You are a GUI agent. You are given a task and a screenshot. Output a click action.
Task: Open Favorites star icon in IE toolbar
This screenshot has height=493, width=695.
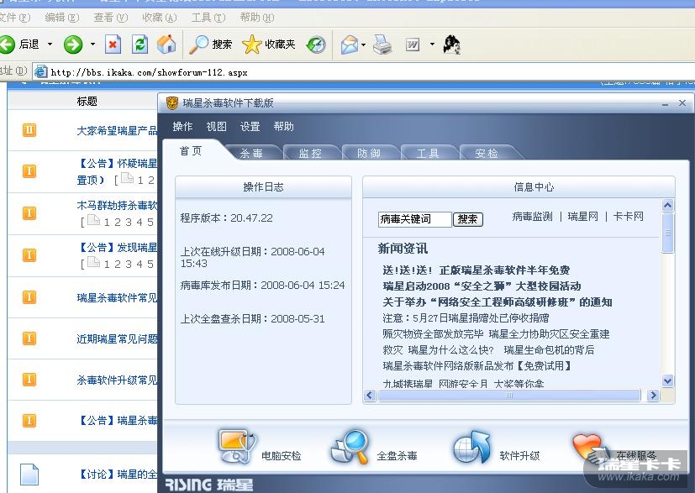point(251,45)
